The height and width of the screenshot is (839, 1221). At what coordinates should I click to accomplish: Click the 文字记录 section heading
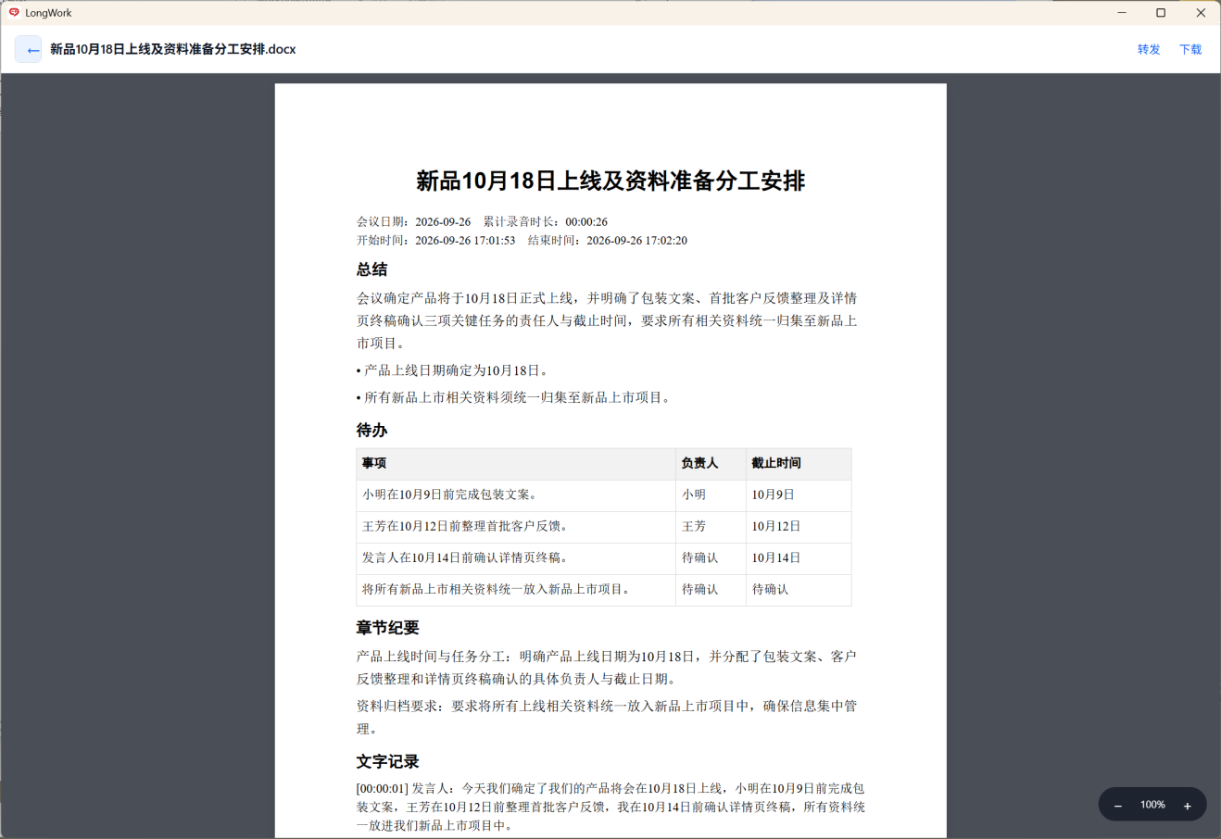click(388, 762)
